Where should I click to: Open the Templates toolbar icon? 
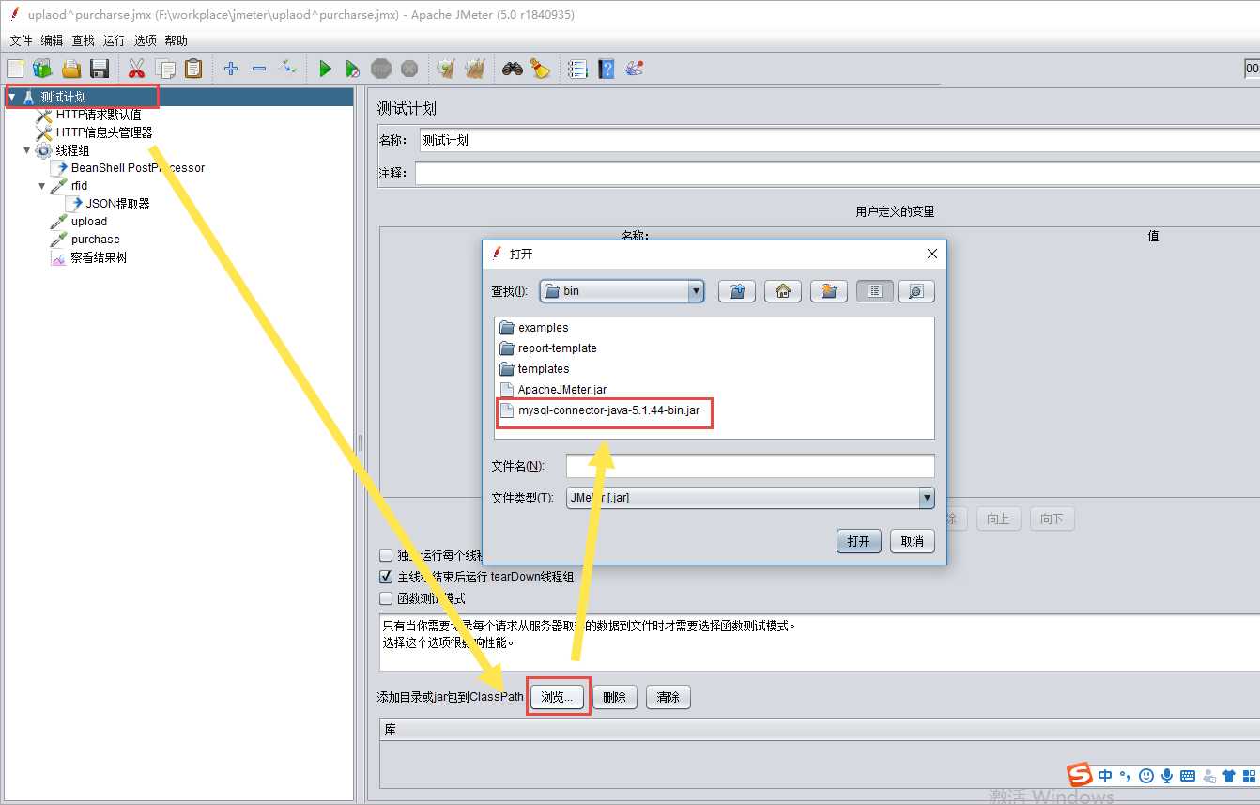coord(43,69)
